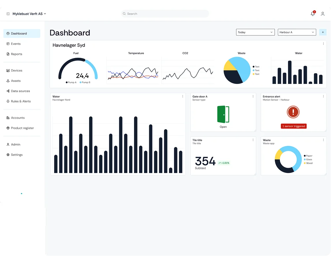This screenshot has height=256, width=331.
Task: Open kebab menu on Entrance alert tile
Action: click(x=323, y=96)
